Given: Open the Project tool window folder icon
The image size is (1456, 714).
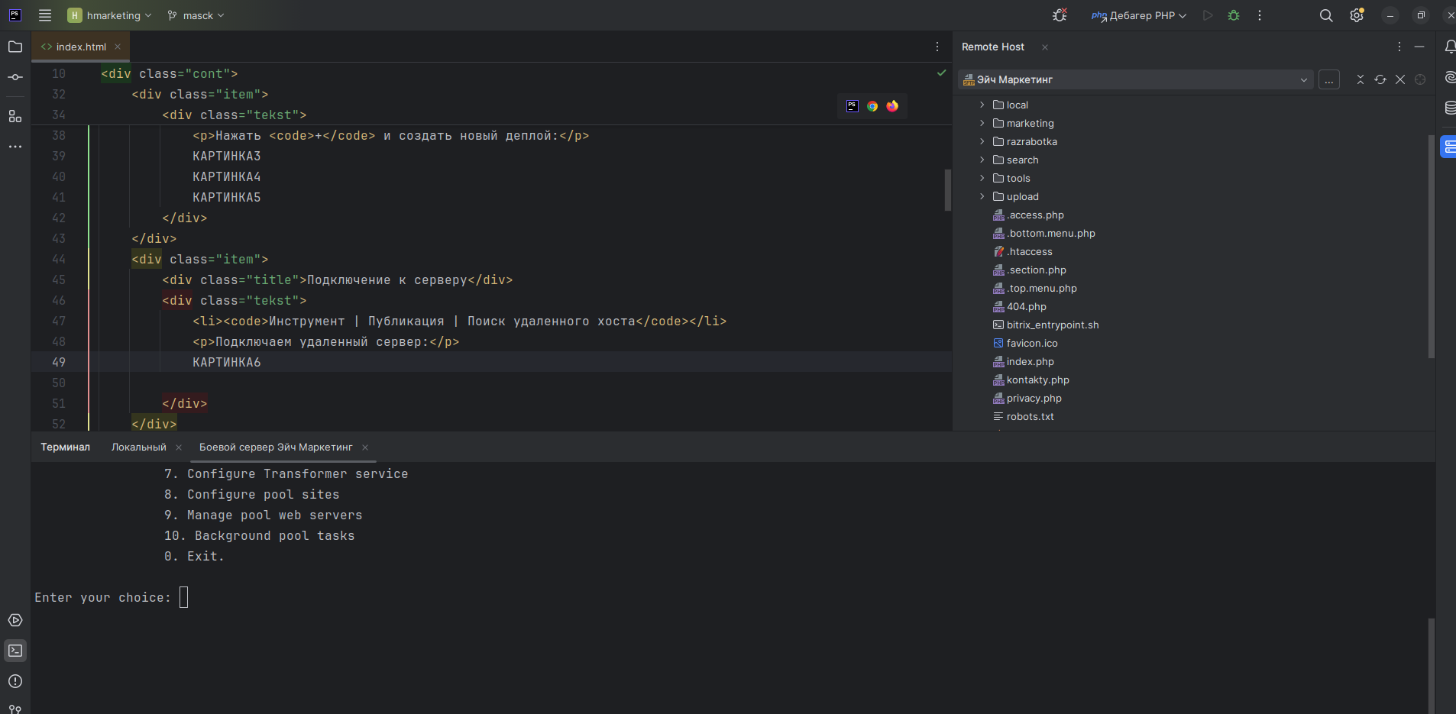Looking at the screenshot, I should (15, 47).
